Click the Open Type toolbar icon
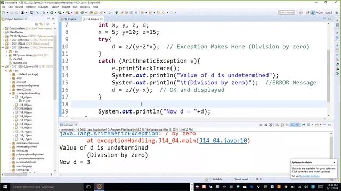 point(91,13)
